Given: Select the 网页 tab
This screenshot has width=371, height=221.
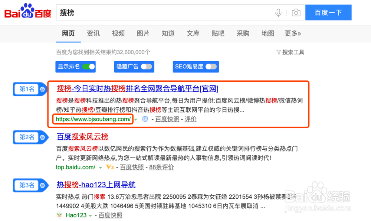Looking at the screenshot, I should tap(68, 33).
